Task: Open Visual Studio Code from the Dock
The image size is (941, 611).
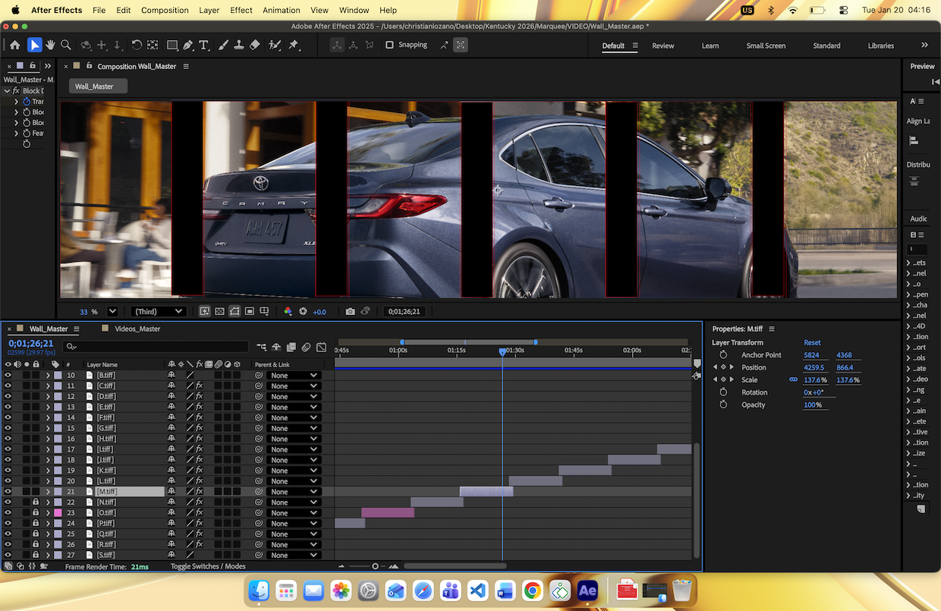Action: [x=477, y=591]
